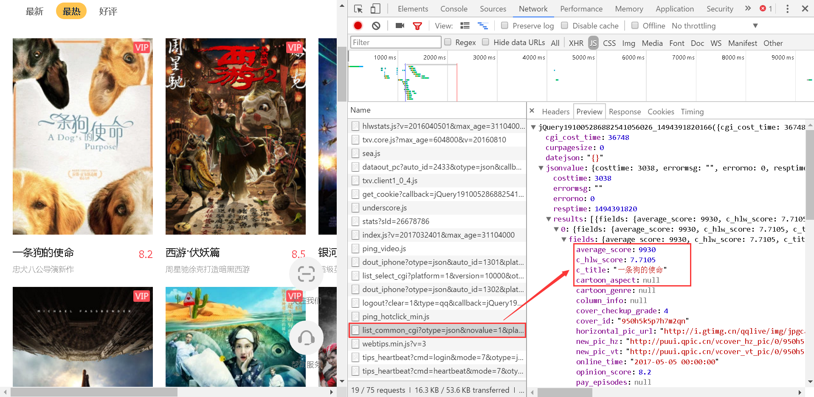The width and height of the screenshot is (814, 397).
Task: Collapse the results array node
Action: click(549, 219)
